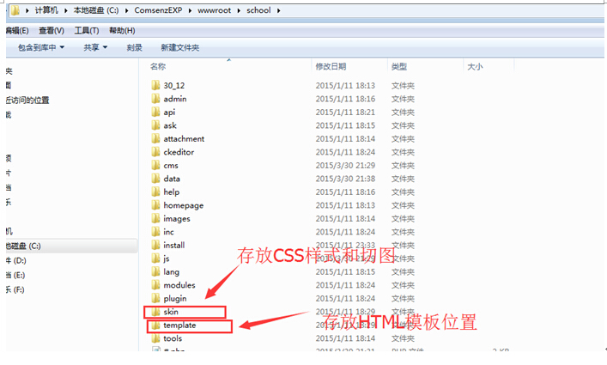607x365 pixels.
Task: Click the 新建文件夹 button
Action: 180,47
